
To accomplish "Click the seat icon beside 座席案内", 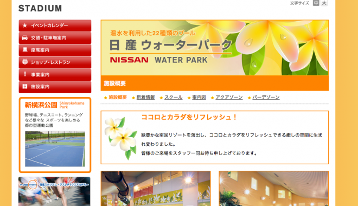I will pos(25,50).
